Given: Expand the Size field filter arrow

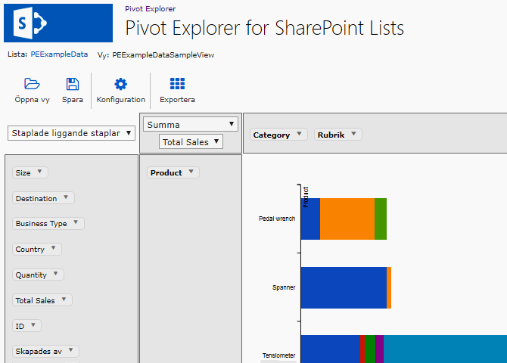Looking at the screenshot, I should click(x=39, y=172).
